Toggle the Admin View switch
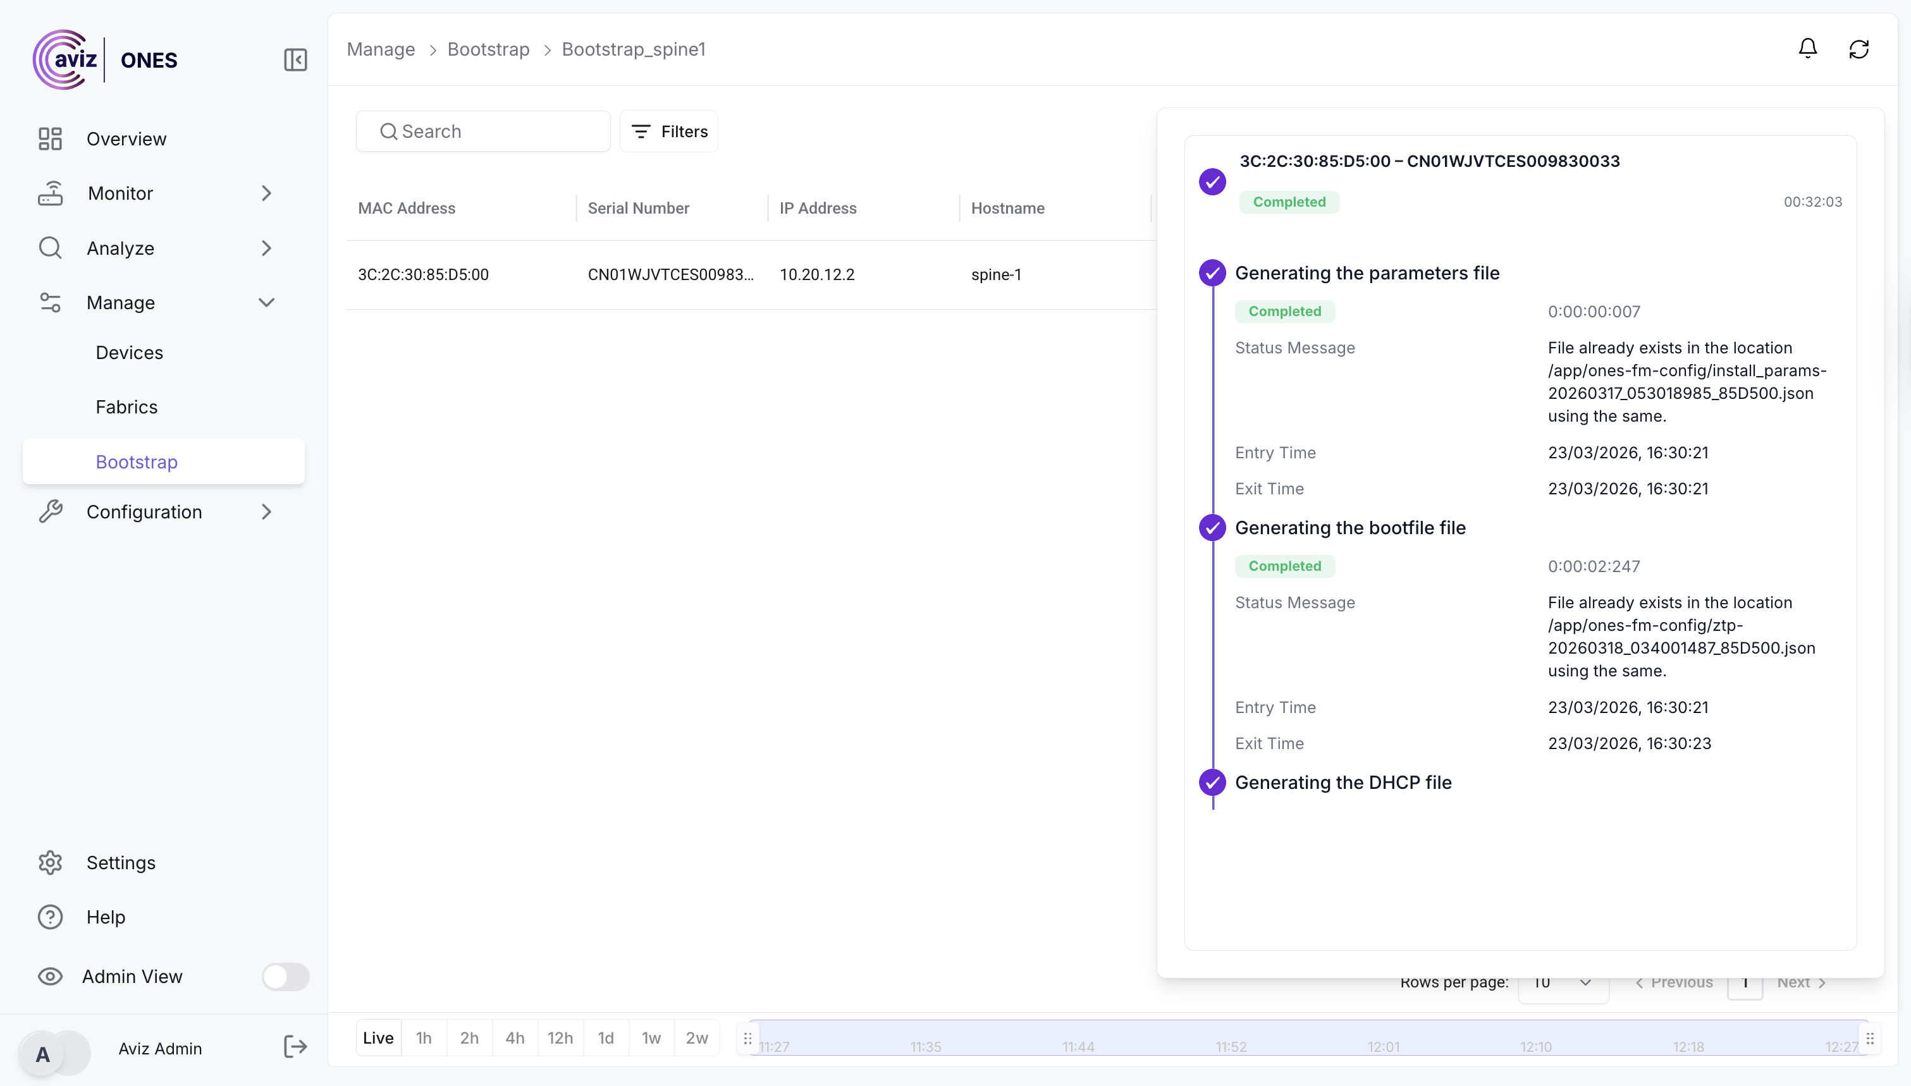 (285, 977)
